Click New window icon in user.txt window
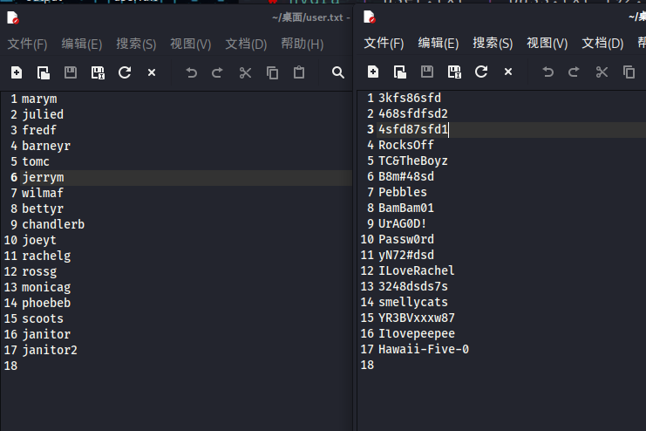Screen dimensions: 646x431 tap(44, 73)
